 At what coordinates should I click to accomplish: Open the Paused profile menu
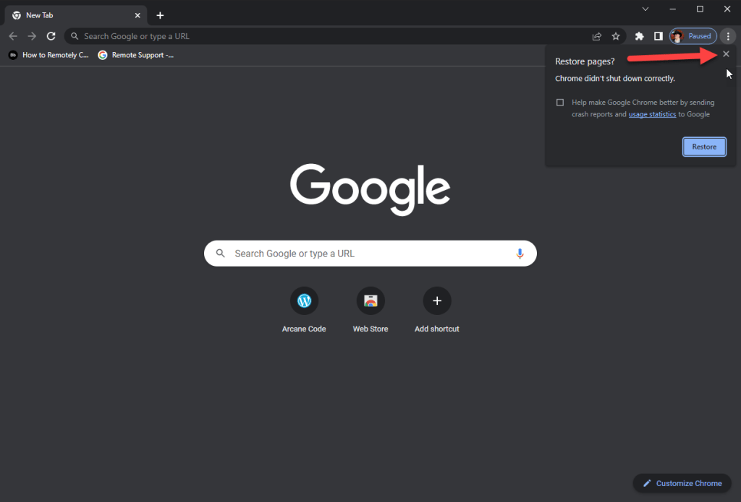point(693,36)
